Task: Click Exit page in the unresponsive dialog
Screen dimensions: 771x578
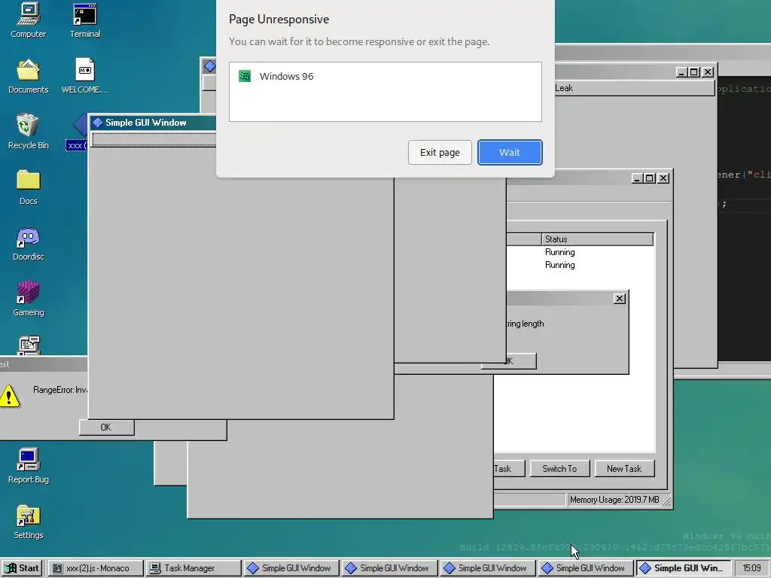Action: (440, 152)
